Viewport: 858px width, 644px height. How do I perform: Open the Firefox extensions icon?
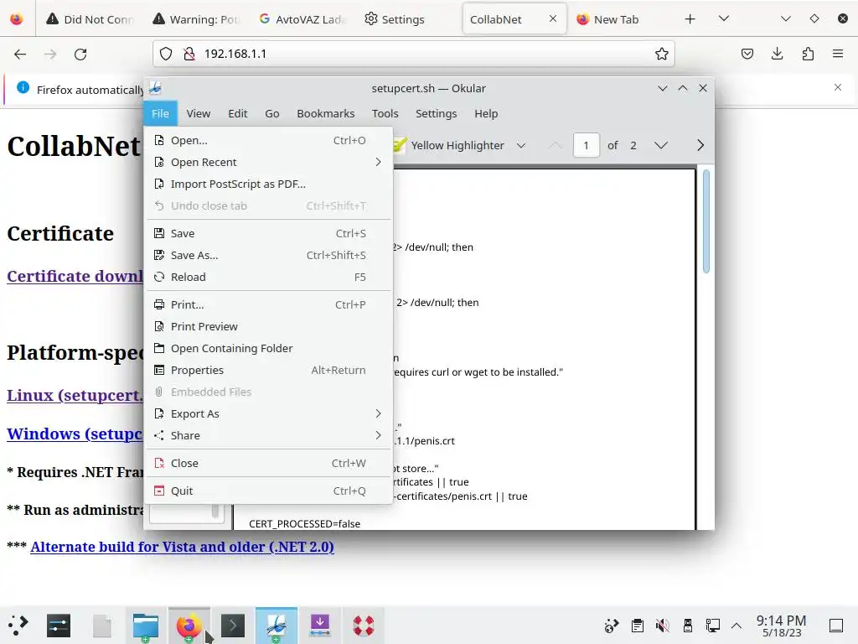point(808,54)
